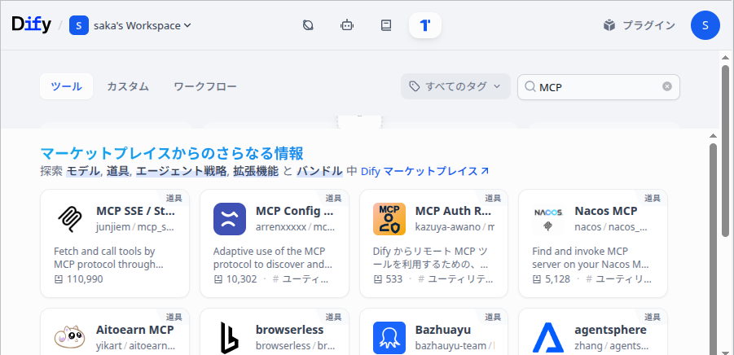
Task: Click marketplace panel scroll-up arrow
Action: (713, 136)
